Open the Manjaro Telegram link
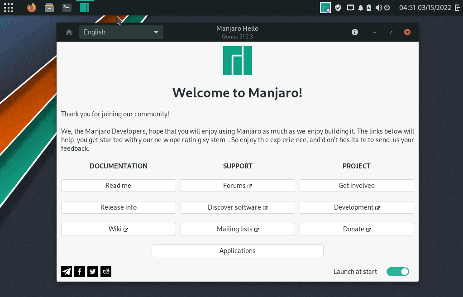463x297 pixels. (67, 272)
